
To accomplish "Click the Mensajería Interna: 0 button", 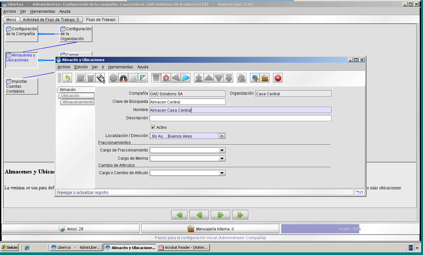I will click(210, 229).
